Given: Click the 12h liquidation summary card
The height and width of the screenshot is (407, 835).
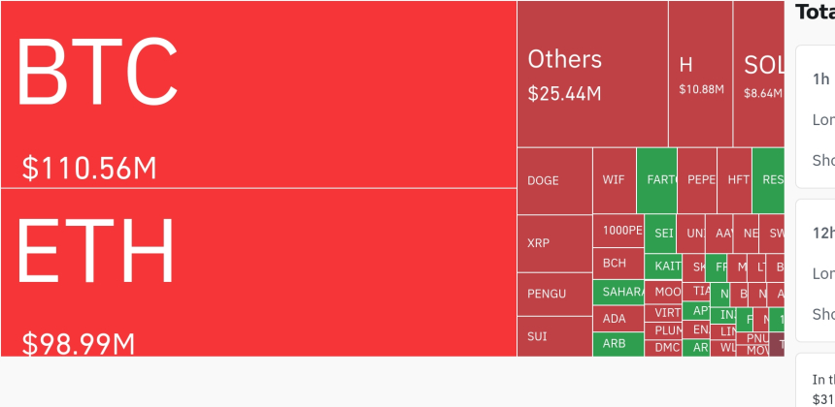Looking at the screenshot, I should coord(816,270).
